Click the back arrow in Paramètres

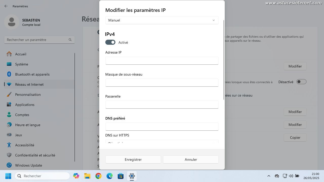[x=6, y=6]
